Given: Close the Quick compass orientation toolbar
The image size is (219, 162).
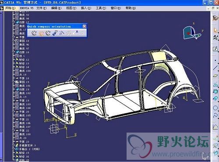Looking at the screenshot, I should point(85,26).
